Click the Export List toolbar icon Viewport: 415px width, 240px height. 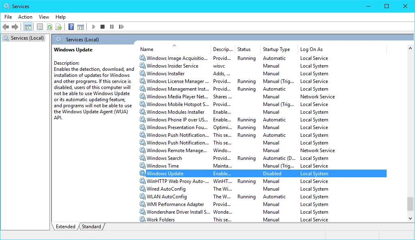(59, 27)
